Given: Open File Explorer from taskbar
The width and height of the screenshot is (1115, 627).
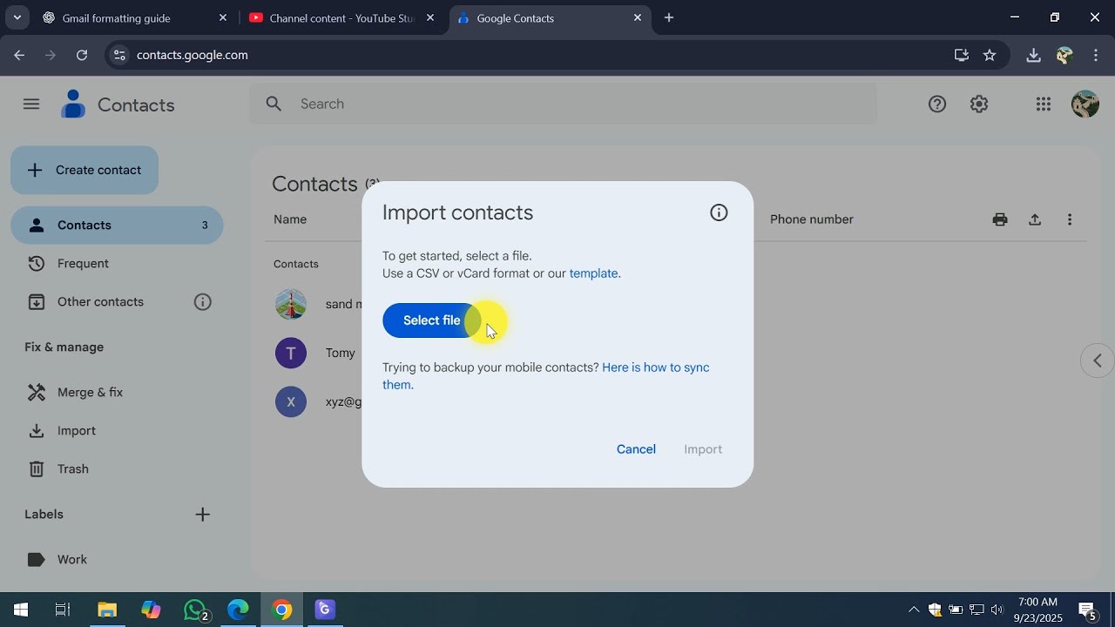Looking at the screenshot, I should (x=107, y=610).
